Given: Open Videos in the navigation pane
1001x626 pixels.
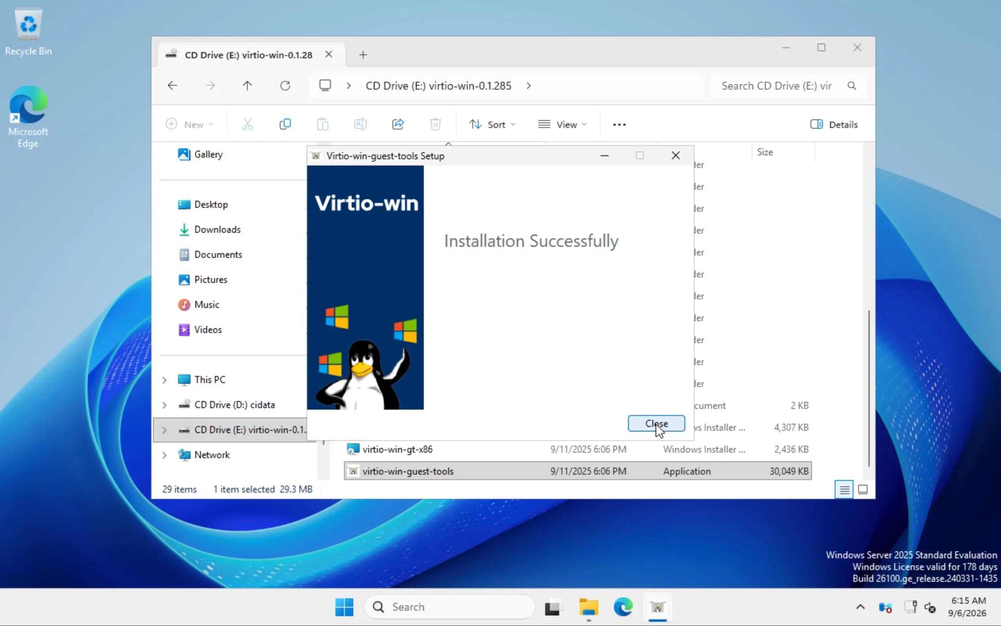Looking at the screenshot, I should tap(200, 329).
